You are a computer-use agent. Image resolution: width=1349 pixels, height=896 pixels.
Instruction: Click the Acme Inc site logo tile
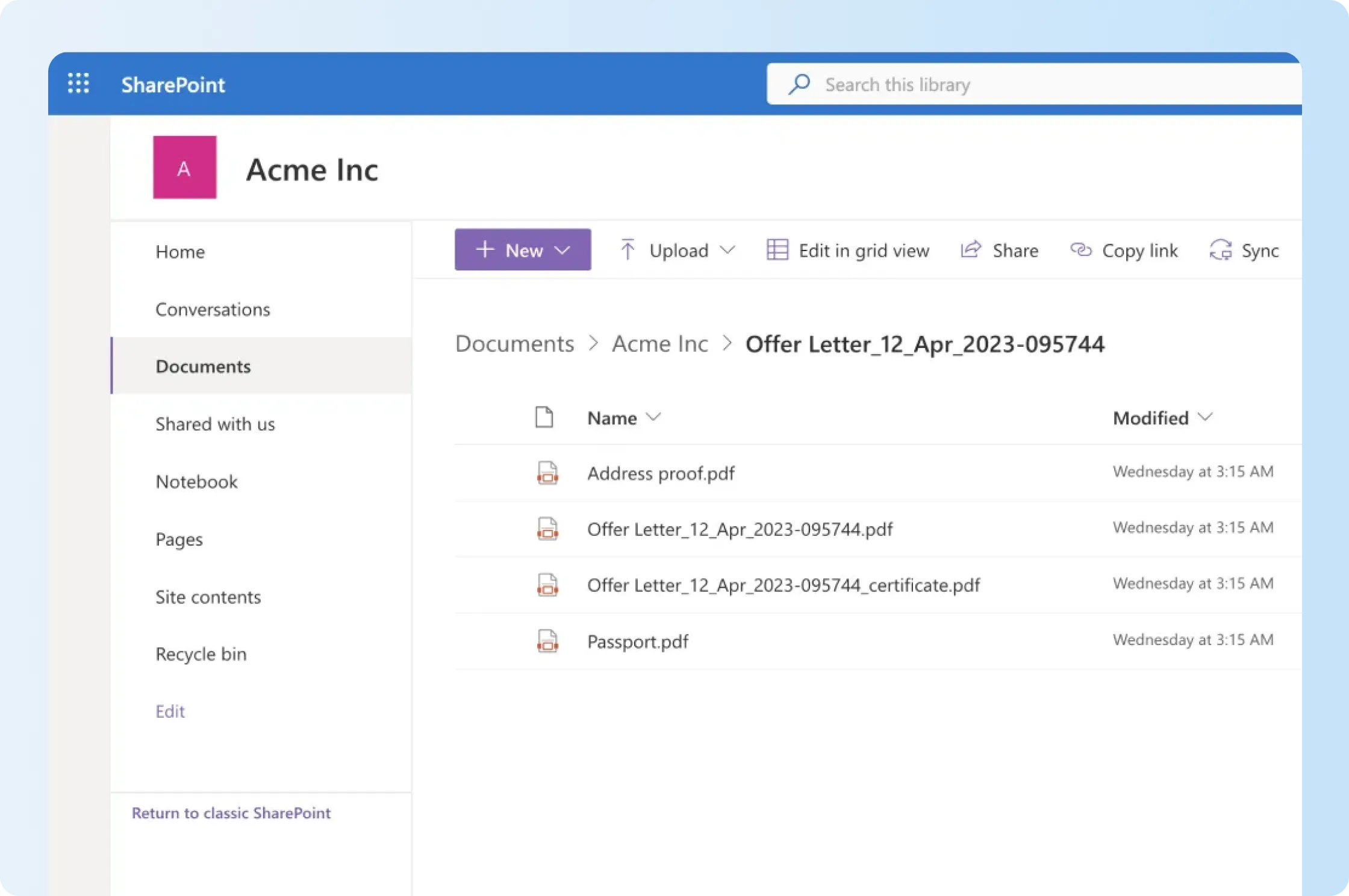coord(184,167)
